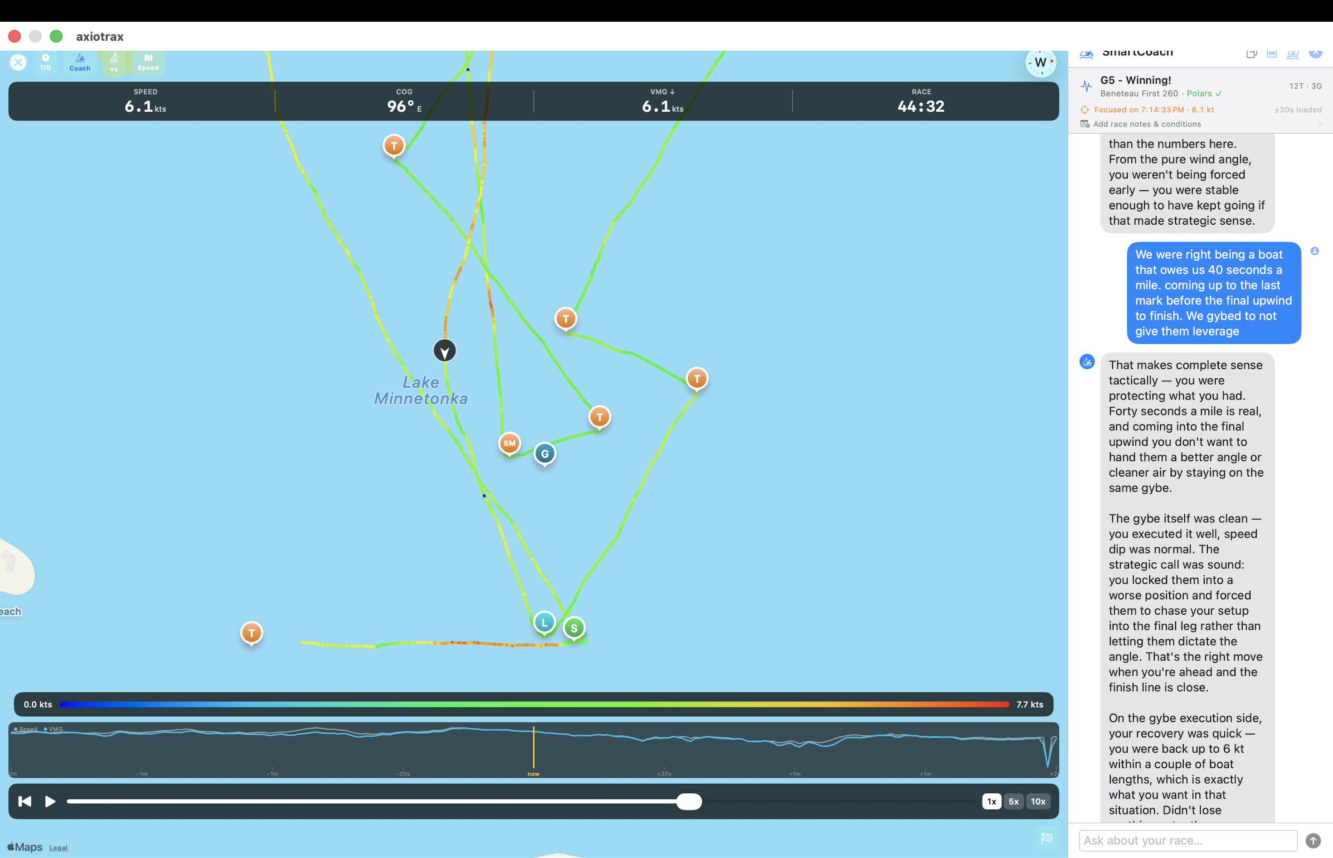Select the topmost T tack marker on map

394,146
